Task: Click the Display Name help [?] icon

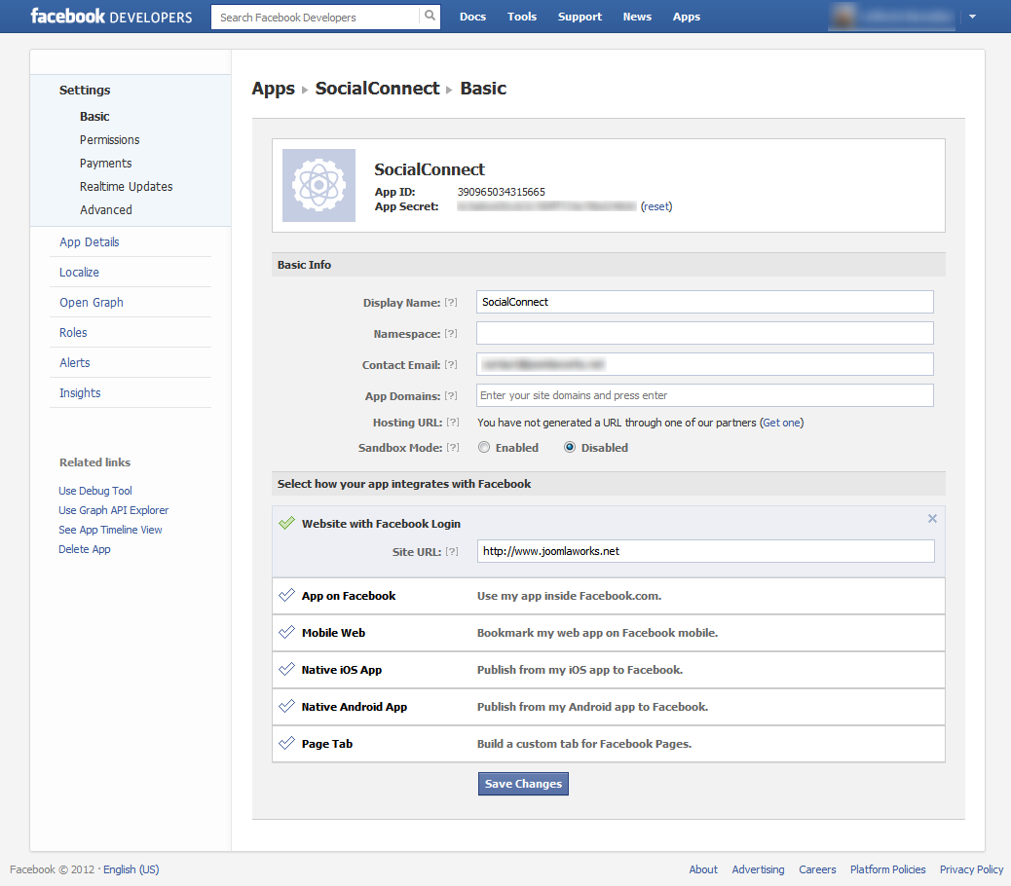Action: pos(451,302)
